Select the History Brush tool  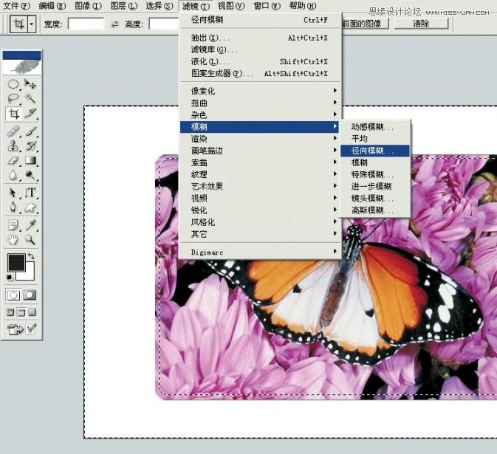pos(30,145)
